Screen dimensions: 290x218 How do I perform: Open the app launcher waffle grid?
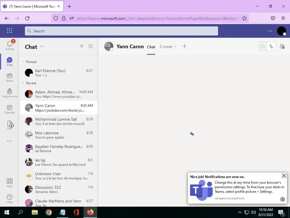[10, 30]
